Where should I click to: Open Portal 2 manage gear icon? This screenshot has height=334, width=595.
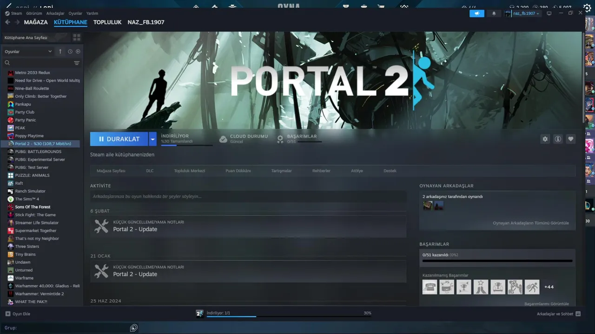pyautogui.click(x=545, y=139)
